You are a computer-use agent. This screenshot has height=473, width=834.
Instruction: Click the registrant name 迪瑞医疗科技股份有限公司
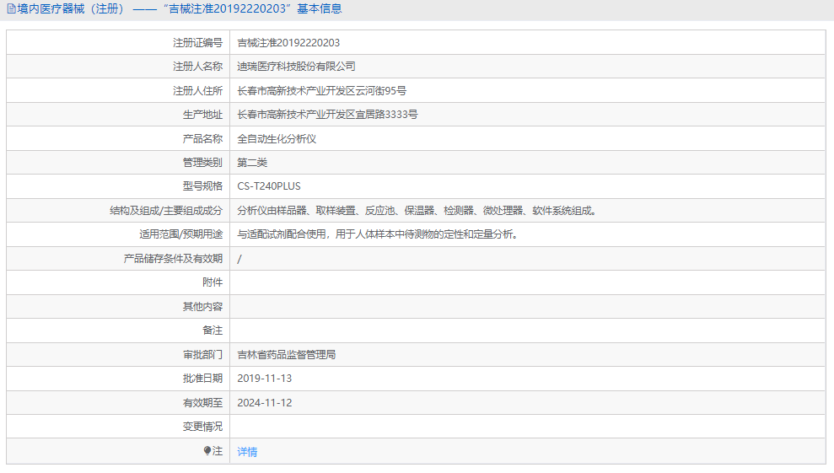pos(296,67)
